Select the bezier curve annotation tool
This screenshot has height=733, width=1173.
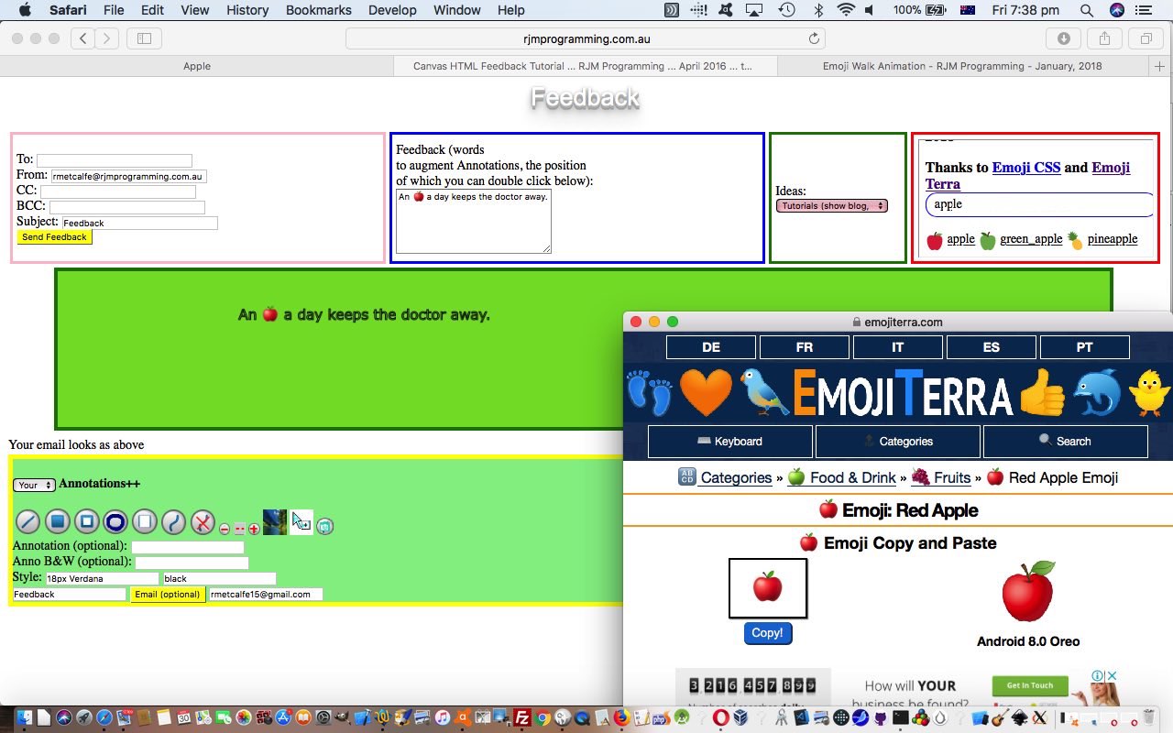point(174,522)
